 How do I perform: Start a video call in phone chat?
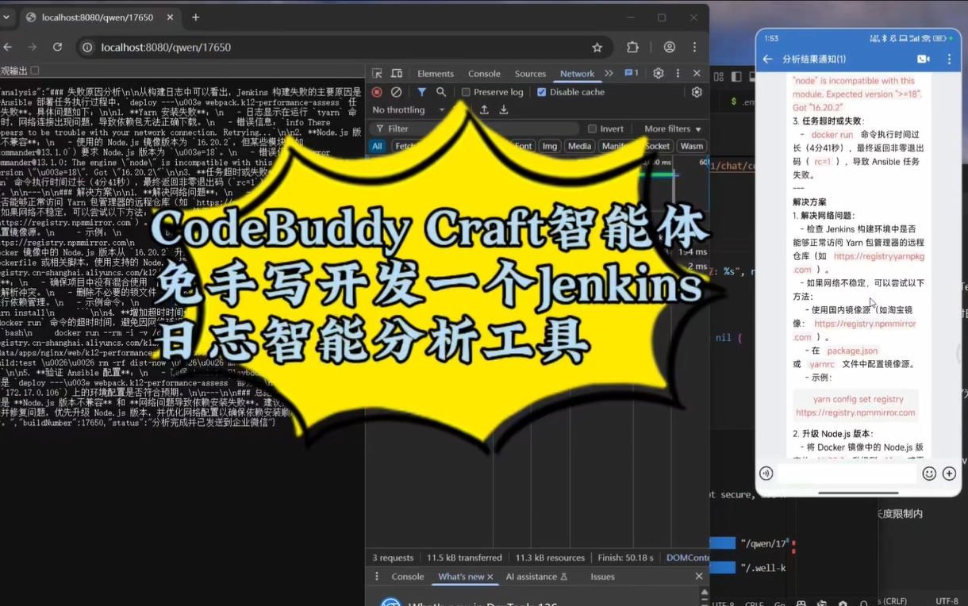pyautogui.click(x=924, y=59)
